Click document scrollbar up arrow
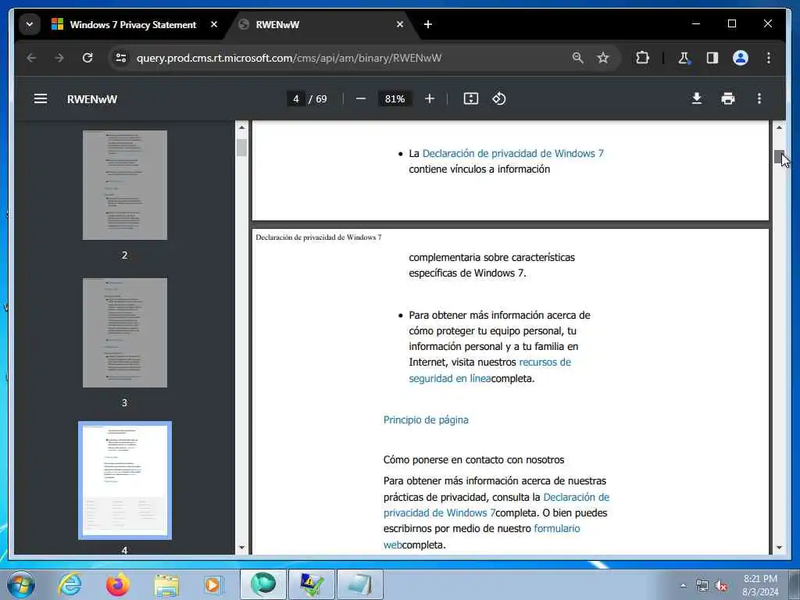 pos(779,127)
